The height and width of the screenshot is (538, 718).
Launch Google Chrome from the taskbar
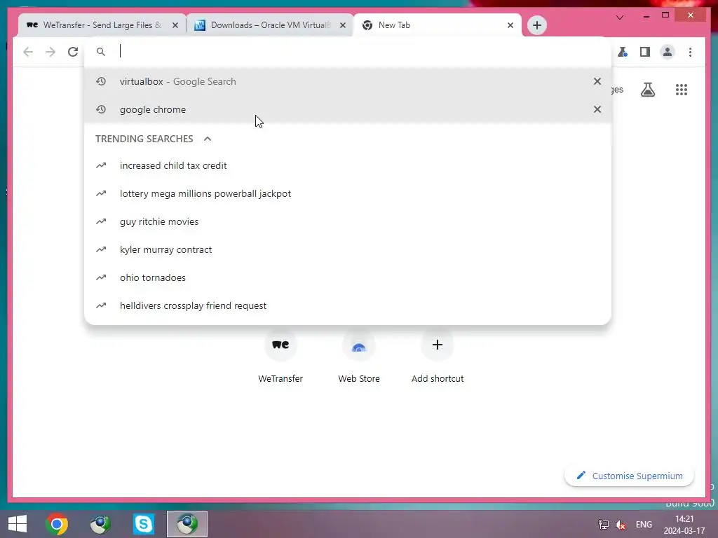click(x=57, y=524)
